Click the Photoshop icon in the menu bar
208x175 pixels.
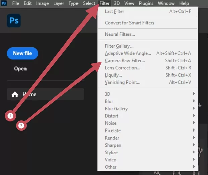4,3
